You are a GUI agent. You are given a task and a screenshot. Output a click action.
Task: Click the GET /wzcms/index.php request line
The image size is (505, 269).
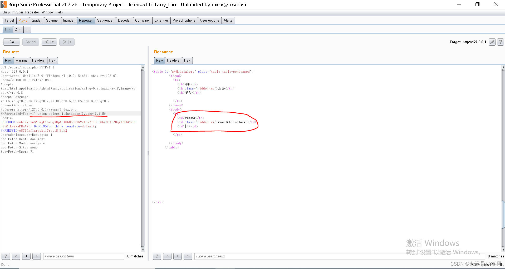pos(27,67)
